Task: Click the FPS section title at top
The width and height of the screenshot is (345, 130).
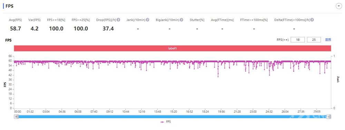Action: (9, 6)
